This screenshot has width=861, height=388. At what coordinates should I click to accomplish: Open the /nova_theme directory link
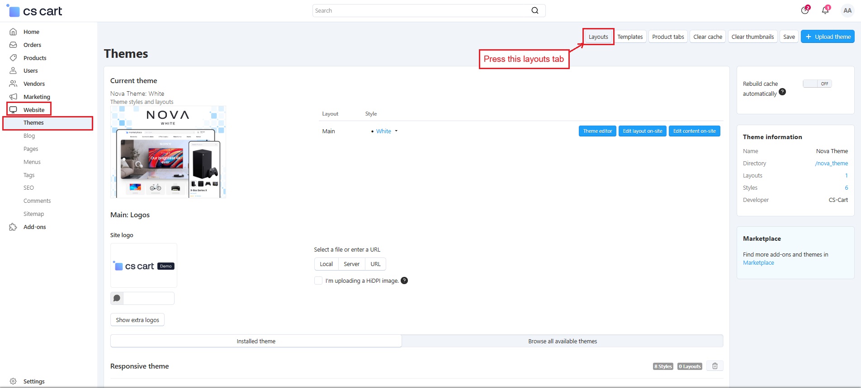pos(831,164)
